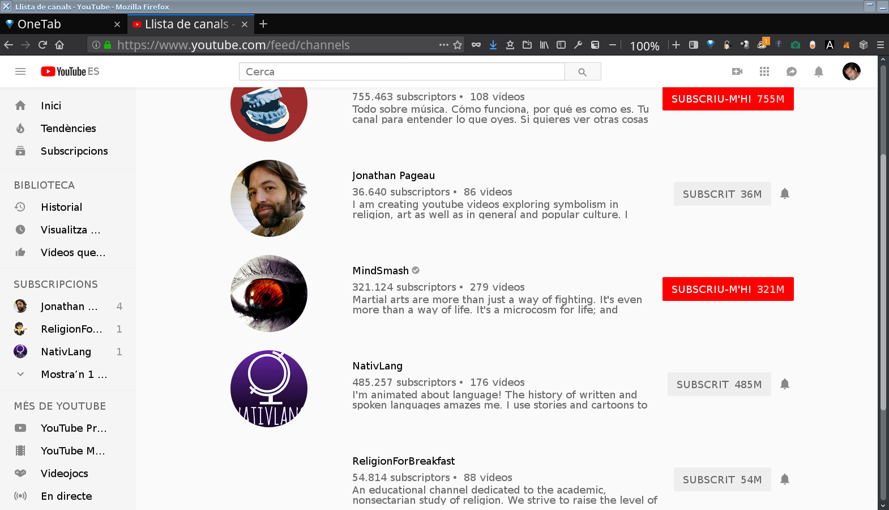Open the messages chat bubble icon

(792, 71)
